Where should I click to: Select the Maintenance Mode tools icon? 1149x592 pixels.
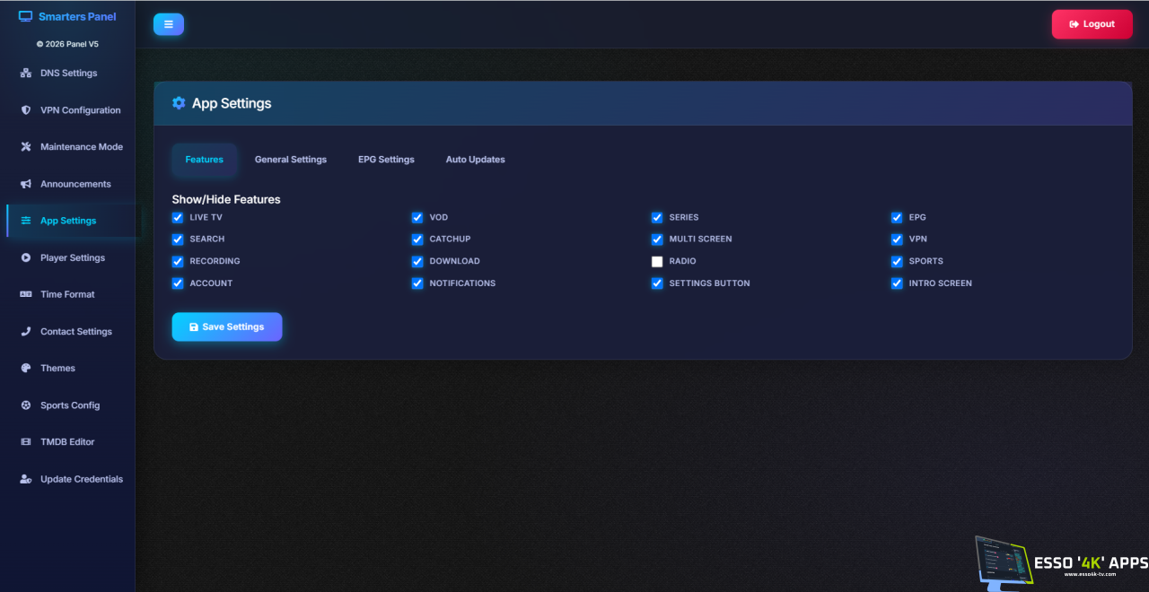click(x=26, y=147)
